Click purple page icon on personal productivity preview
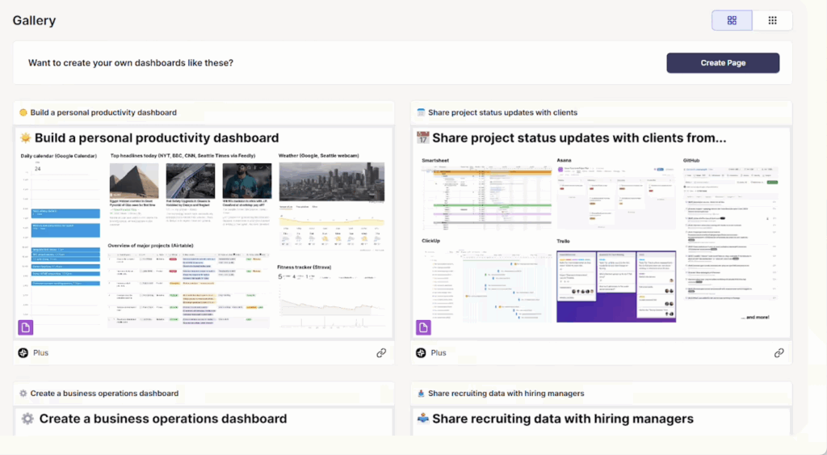Viewport: 827px width, 455px height. pyautogui.click(x=25, y=327)
